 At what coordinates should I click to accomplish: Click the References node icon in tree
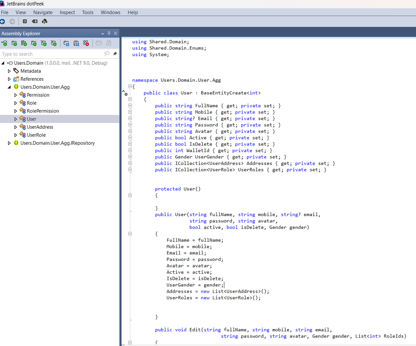pos(16,79)
